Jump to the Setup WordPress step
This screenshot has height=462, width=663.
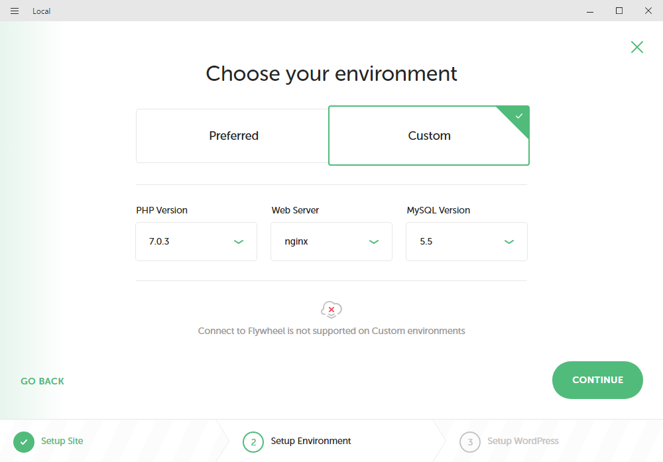coord(522,441)
